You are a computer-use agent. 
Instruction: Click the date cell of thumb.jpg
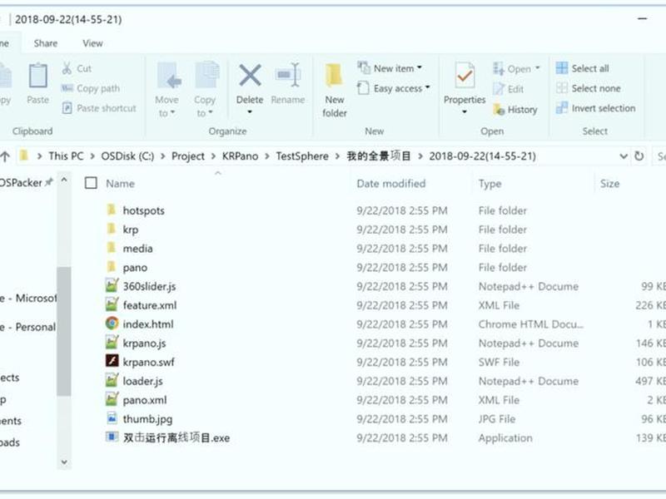pyautogui.click(x=402, y=419)
